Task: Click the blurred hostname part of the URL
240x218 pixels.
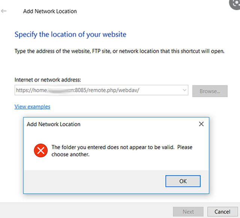Action: click(x=61, y=90)
